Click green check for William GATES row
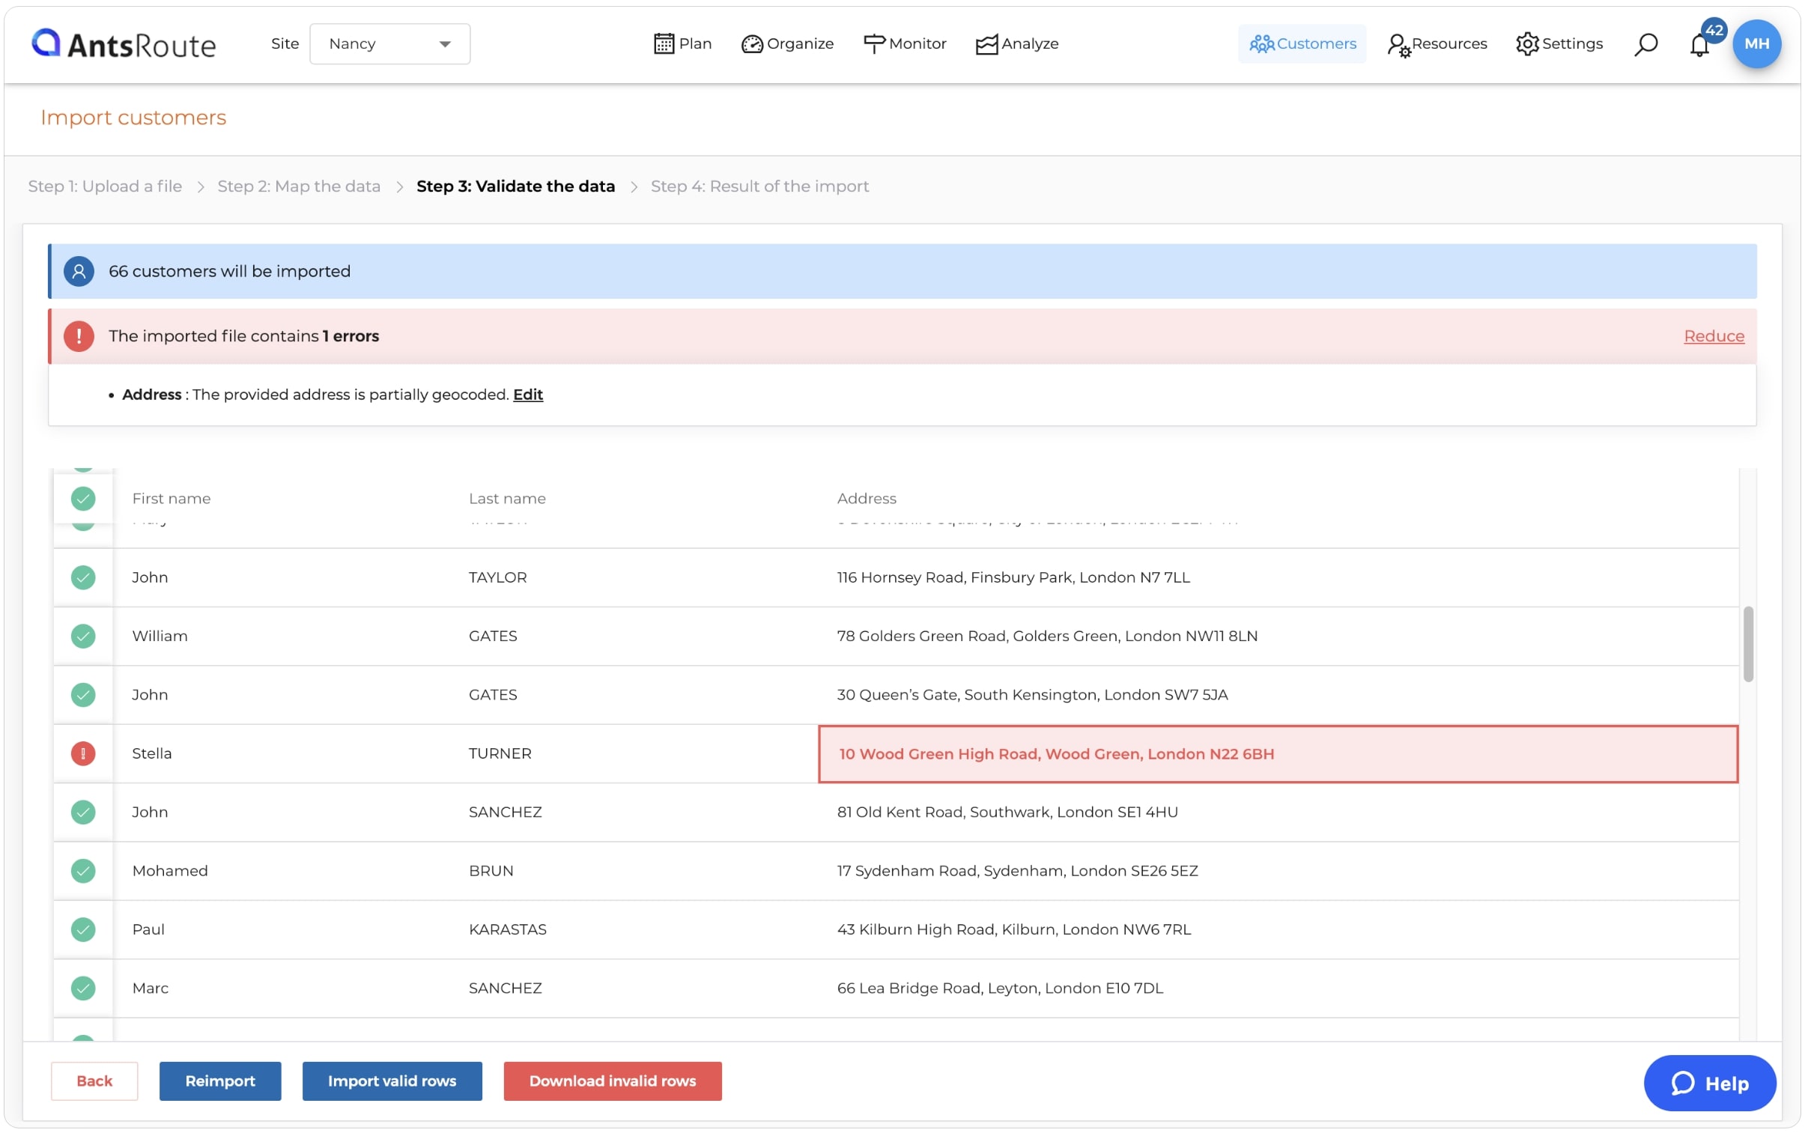 click(83, 636)
